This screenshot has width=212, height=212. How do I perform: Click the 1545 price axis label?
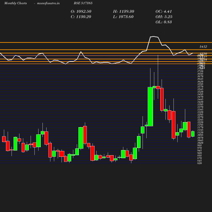pos(200,89)
